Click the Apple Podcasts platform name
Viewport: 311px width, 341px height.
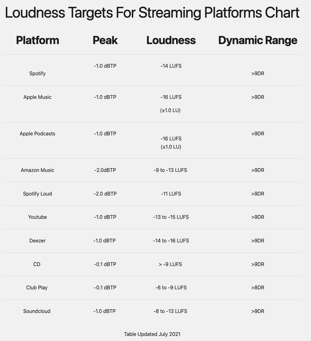click(37, 134)
